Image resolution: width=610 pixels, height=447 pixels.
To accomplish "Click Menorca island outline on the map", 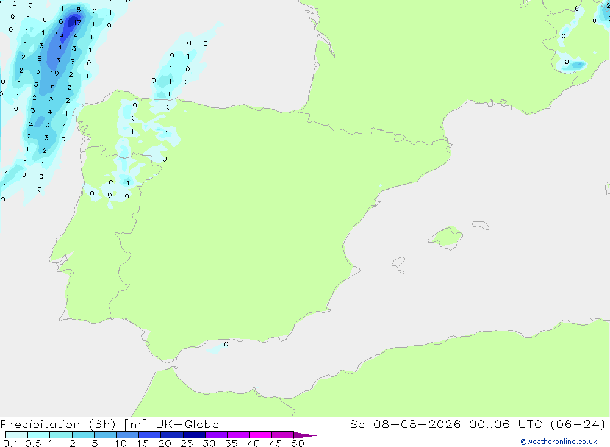I will (481, 225).
